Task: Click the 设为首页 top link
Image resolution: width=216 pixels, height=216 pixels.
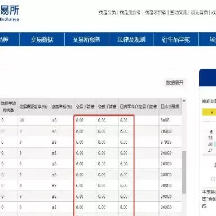Action: (199, 12)
